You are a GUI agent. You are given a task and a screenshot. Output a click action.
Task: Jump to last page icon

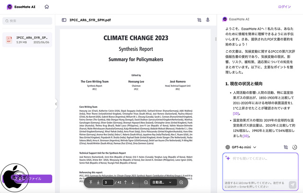[98, 183]
